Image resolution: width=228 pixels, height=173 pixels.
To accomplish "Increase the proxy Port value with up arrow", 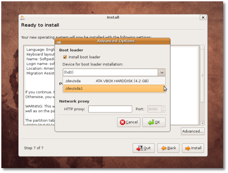I will (x=163, y=108).
